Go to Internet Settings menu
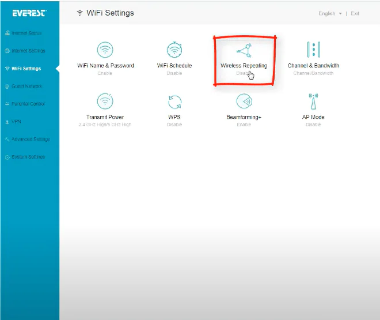Image resolution: width=380 pixels, height=320 pixels. click(28, 51)
